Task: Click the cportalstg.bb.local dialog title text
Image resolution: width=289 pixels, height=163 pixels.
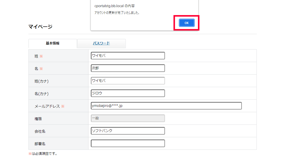Action: coord(114,6)
